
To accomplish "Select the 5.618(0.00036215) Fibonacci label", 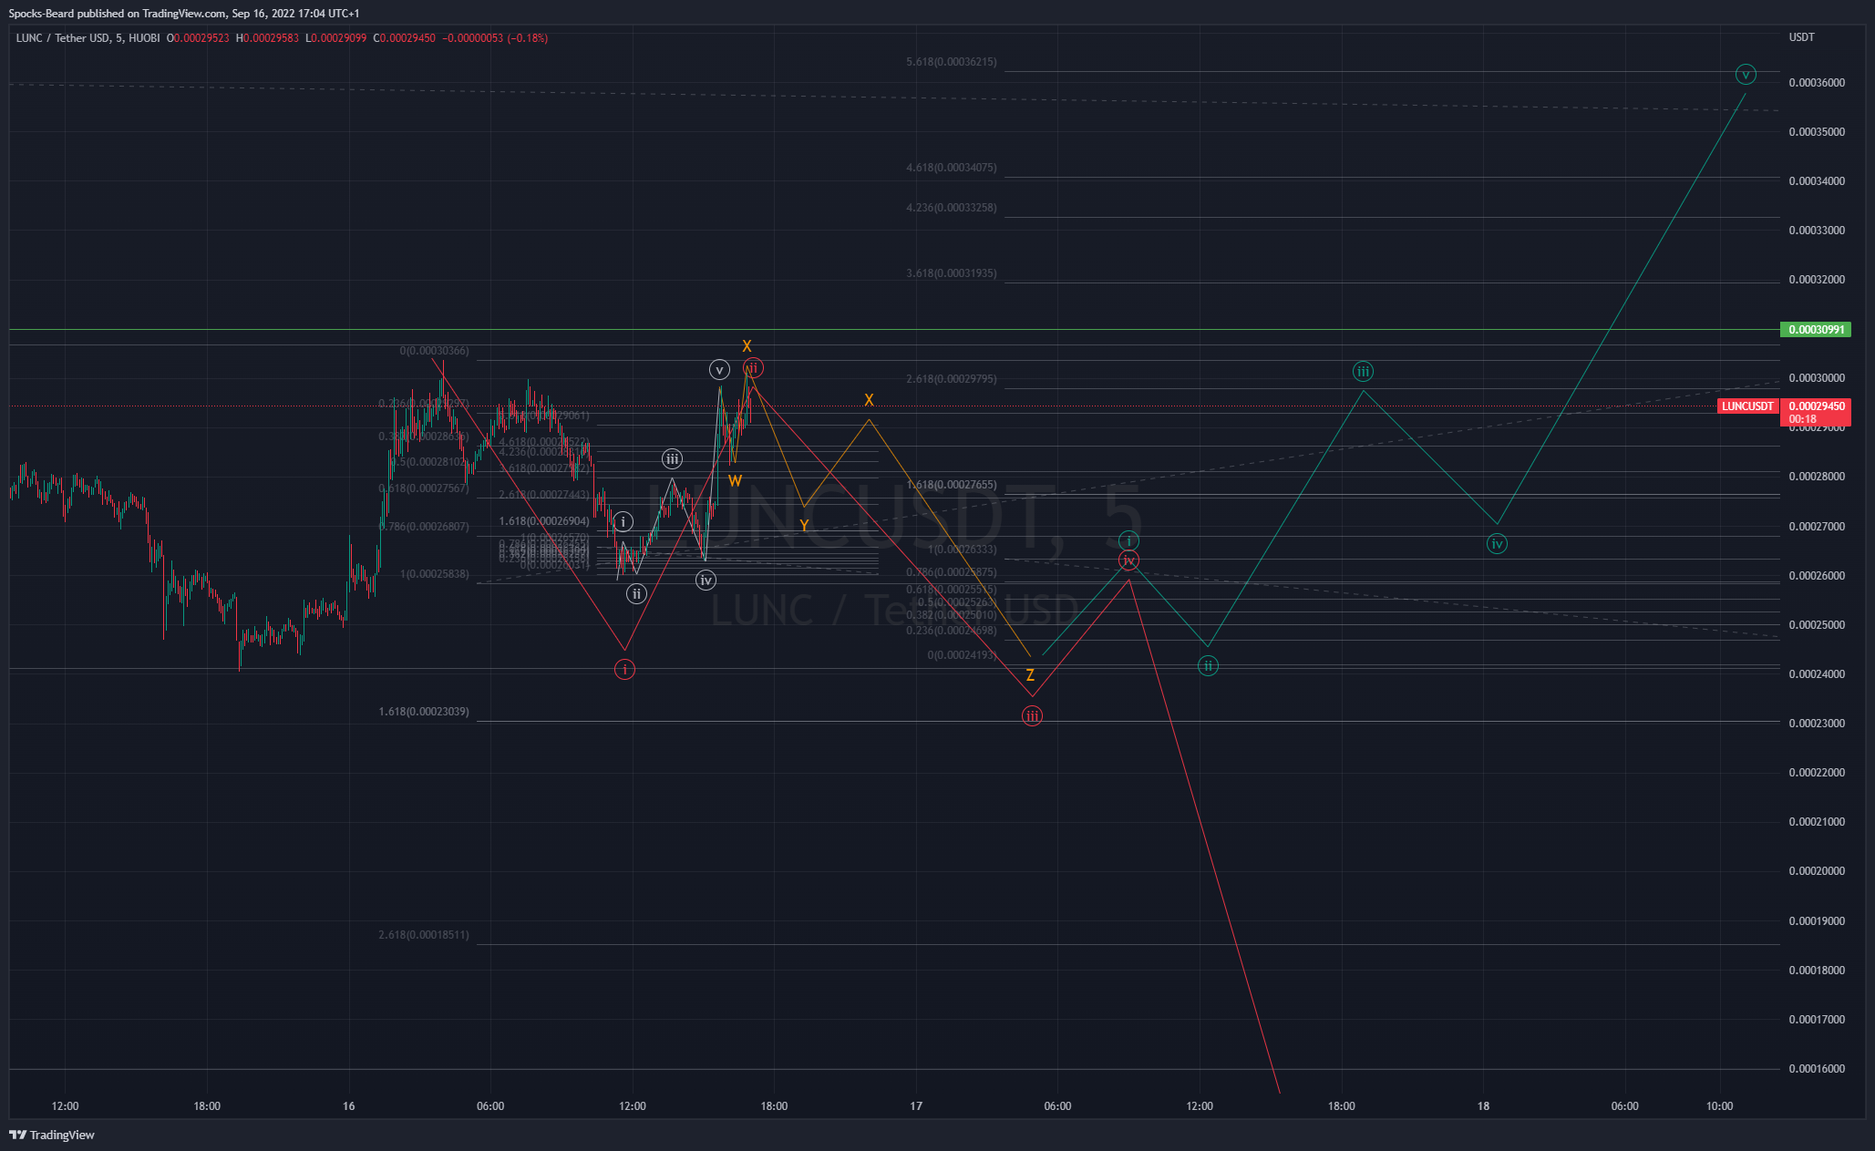I will (952, 62).
